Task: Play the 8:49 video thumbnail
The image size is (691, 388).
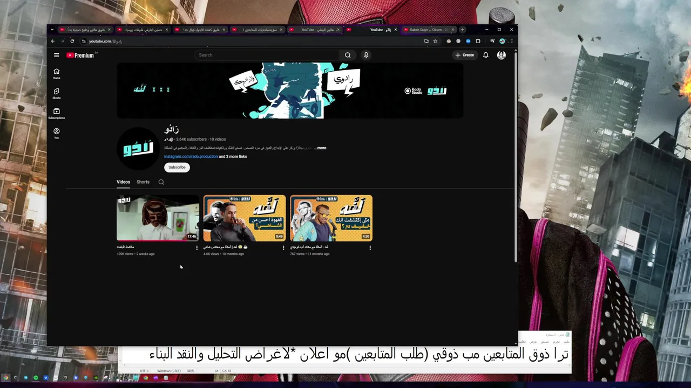Action: coord(245,218)
